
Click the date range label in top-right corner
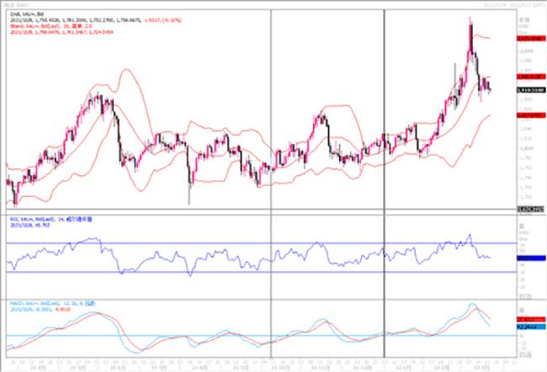coord(512,5)
